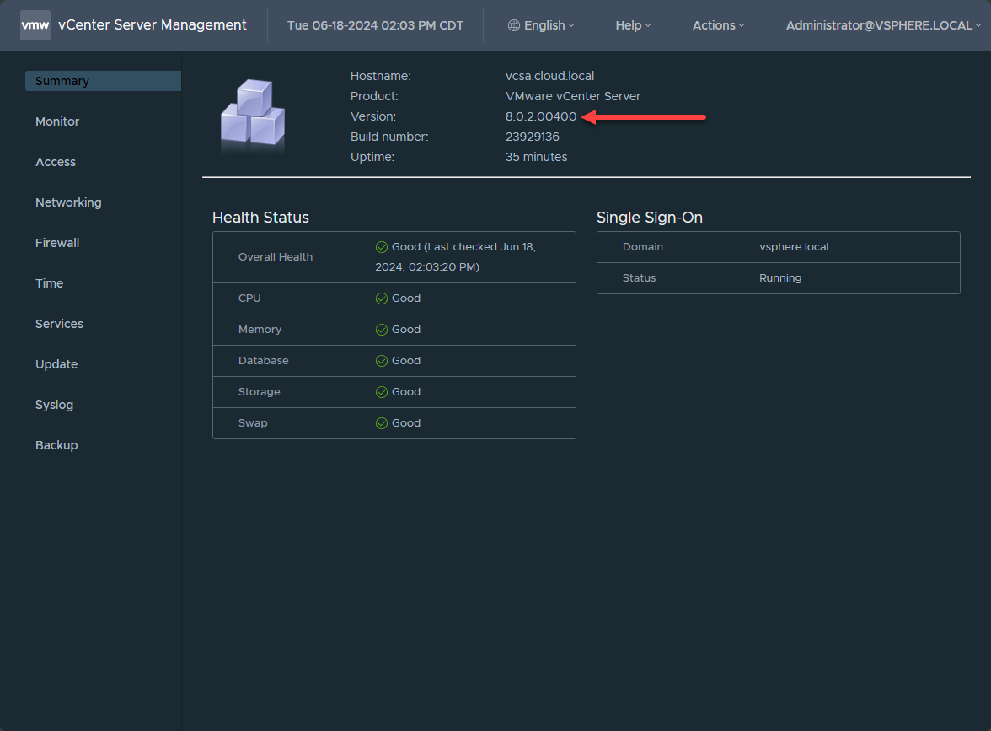Viewport: 991px width, 731px height.
Task: Click the version number 8.0.2.00400
Action: tap(541, 116)
